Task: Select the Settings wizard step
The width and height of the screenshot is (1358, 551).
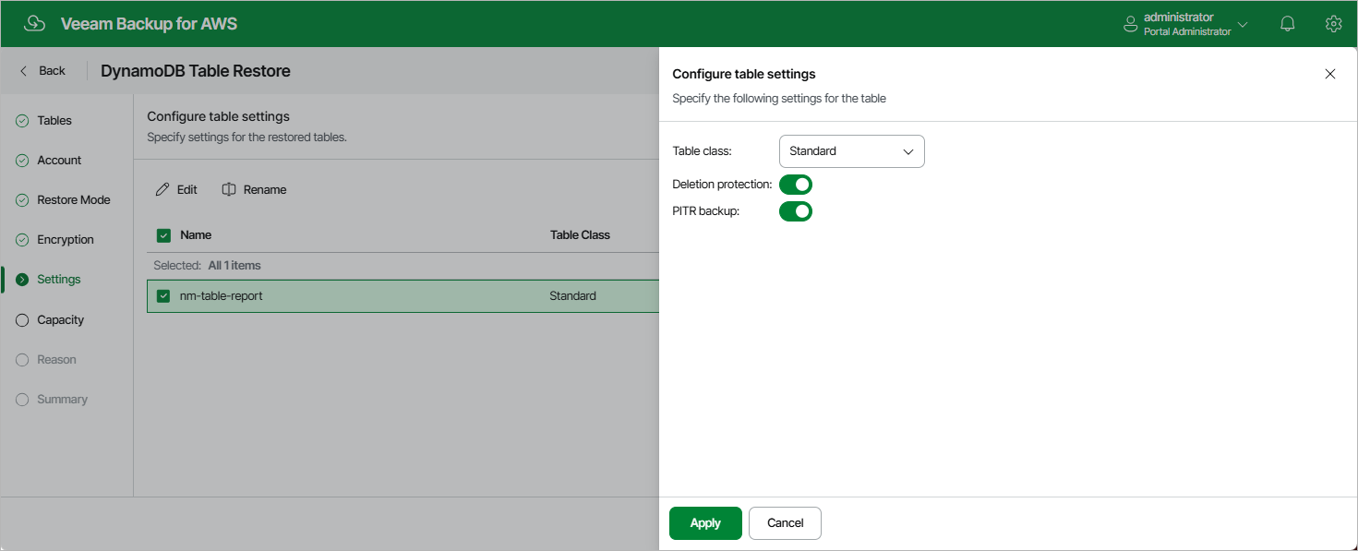Action: [59, 280]
